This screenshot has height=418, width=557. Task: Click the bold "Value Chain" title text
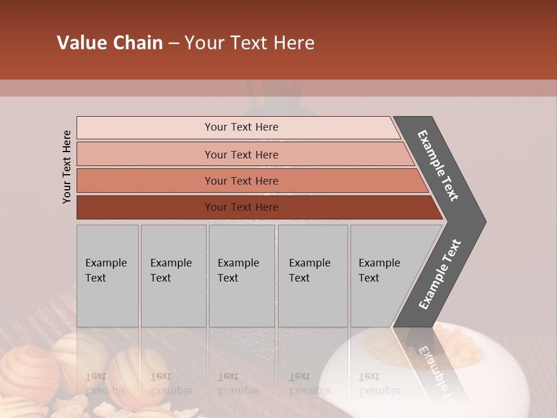click(x=110, y=43)
